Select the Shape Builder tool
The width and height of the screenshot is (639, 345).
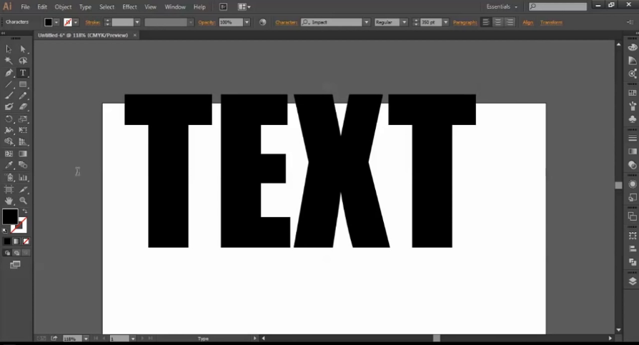tap(9, 141)
